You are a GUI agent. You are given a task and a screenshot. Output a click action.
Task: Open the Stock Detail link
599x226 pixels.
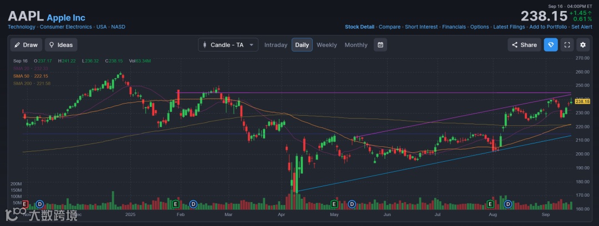pos(359,27)
